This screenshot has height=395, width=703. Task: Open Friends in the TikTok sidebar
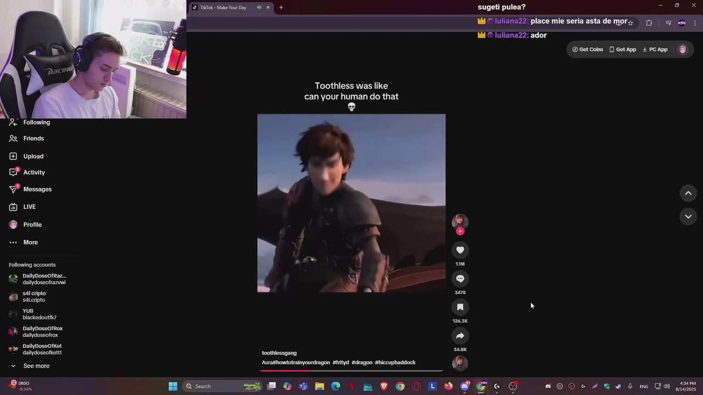[27, 138]
